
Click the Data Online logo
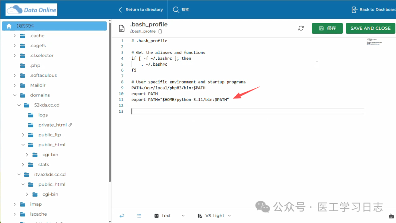32,10
